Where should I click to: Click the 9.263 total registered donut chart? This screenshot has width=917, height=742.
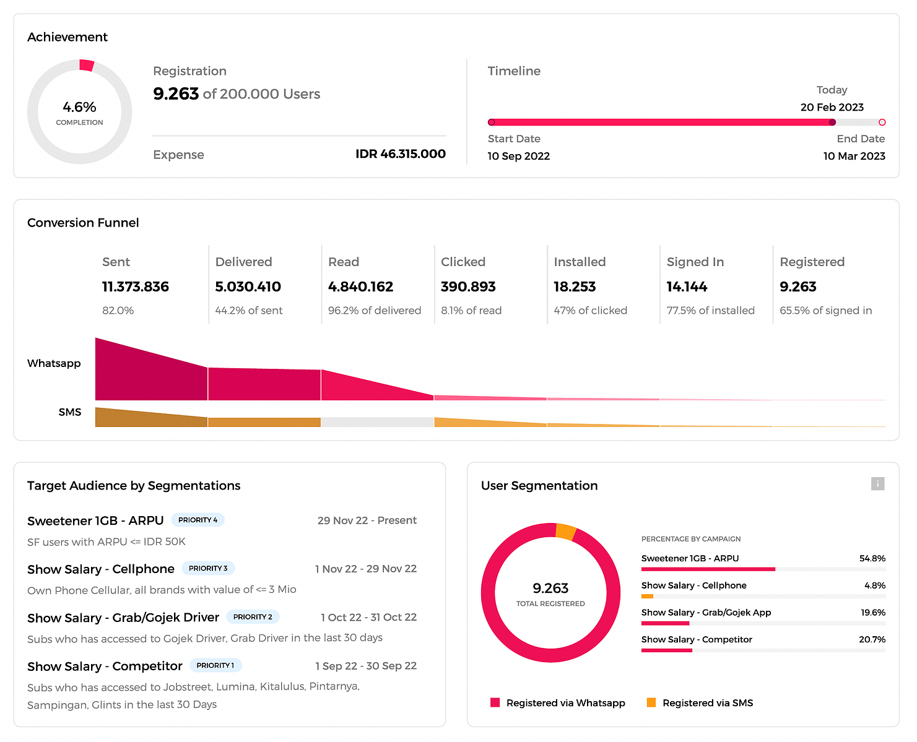pos(550,593)
